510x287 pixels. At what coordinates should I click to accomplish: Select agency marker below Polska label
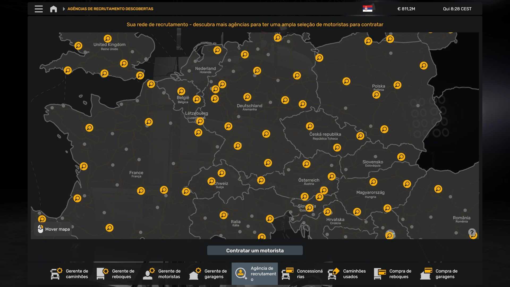376,95
